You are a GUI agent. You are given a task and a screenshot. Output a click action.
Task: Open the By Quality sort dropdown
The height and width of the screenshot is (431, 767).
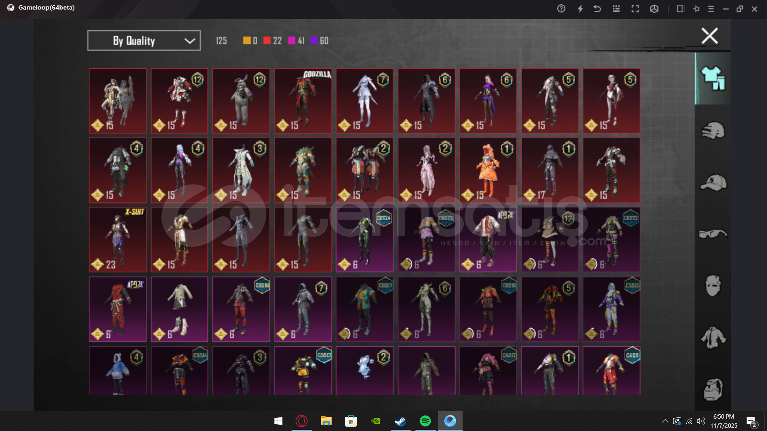144,40
